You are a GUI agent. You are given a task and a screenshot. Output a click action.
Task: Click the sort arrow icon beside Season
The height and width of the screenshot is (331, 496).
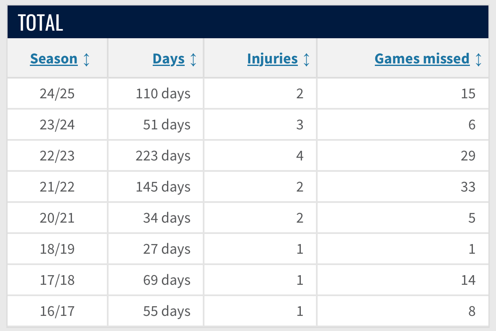coord(86,59)
